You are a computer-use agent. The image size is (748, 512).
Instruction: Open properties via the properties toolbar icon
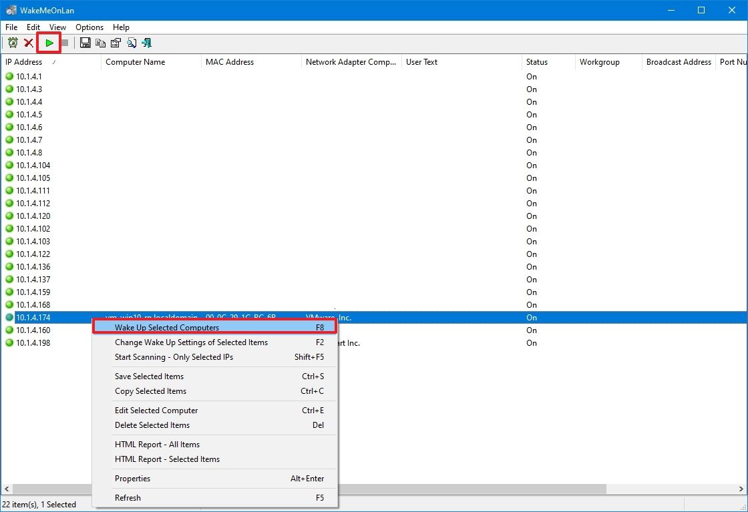tap(115, 42)
